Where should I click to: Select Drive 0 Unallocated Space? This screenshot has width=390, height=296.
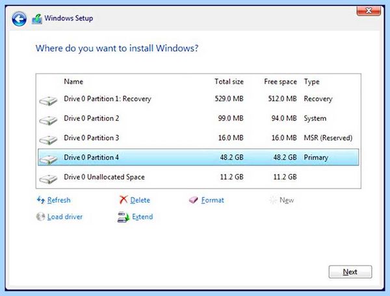tap(198, 177)
